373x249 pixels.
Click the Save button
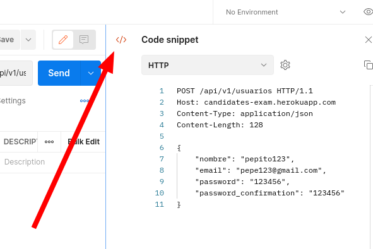pos(9,40)
